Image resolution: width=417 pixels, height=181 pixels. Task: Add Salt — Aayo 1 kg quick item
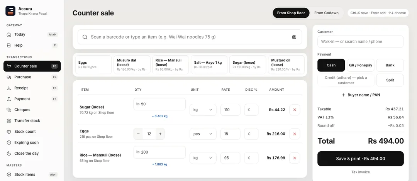[209, 64]
